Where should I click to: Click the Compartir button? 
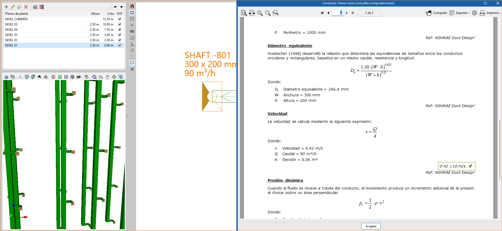pos(436,13)
